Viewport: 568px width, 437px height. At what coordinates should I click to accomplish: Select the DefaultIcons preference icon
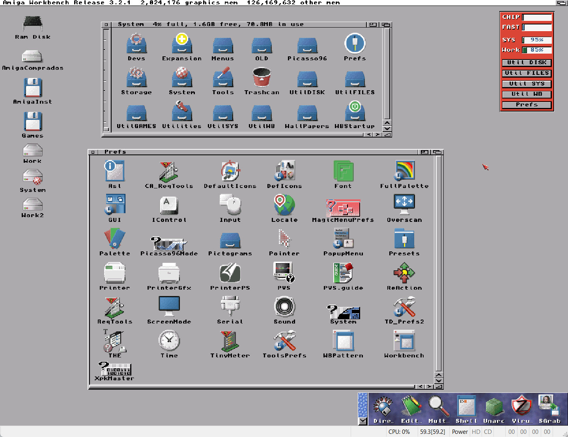(x=230, y=171)
